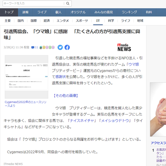166x166 pixels.
Task: Open the オリジナル tab
Action: pos(78,12)
